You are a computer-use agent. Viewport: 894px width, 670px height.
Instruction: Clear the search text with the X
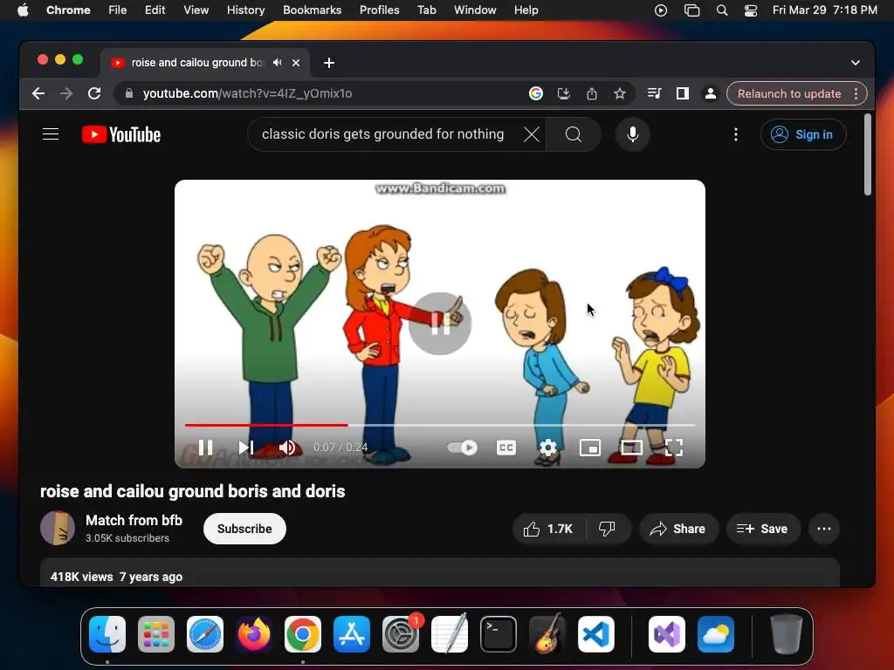(x=532, y=134)
